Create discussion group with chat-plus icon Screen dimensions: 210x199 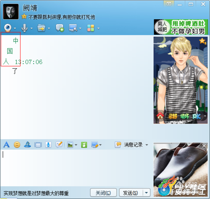pyautogui.click(x=60, y=28)
